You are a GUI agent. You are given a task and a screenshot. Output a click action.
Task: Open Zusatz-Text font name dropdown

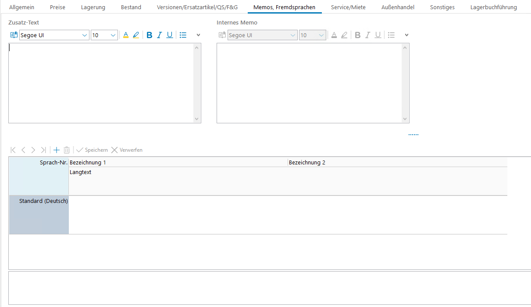pyautogui.click(x=85, y=35)
